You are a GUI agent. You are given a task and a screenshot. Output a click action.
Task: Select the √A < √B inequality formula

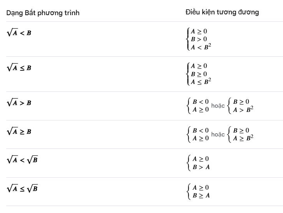pyautogui.click(x=22, y=160)
